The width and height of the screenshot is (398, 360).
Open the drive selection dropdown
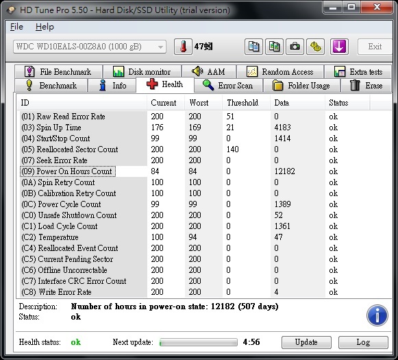[90, 47]
